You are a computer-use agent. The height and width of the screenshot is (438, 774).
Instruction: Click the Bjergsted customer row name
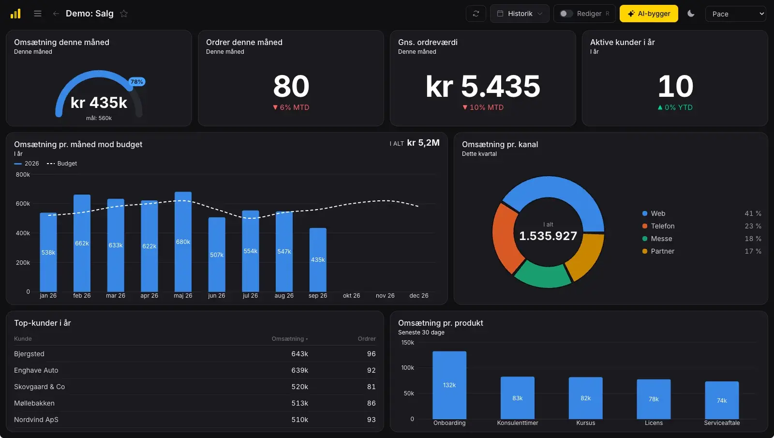click(x=29, y=354)
